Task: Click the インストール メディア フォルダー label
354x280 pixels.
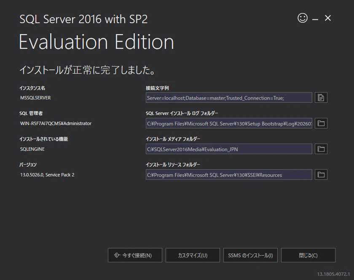Action: 173,139
